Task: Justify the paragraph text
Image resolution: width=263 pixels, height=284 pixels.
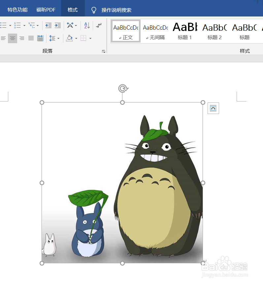Action: coord(31,38)
